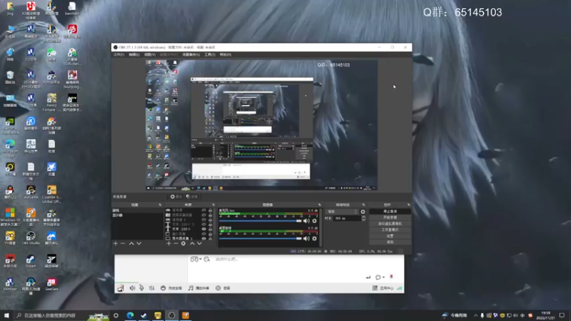Click the red recording indicator icon in chat
Image resolution: width=571 pixels, height=321 pixels.
391,277
